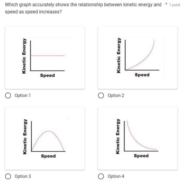The image size is (185, 182).
Task: Open the upward-curving exponential graph image
Action: pyautogui.click(x=138, y=58)
